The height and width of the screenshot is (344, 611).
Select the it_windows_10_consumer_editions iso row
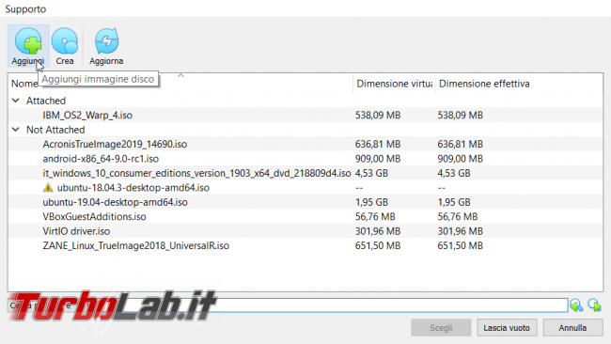pos(196,173)
